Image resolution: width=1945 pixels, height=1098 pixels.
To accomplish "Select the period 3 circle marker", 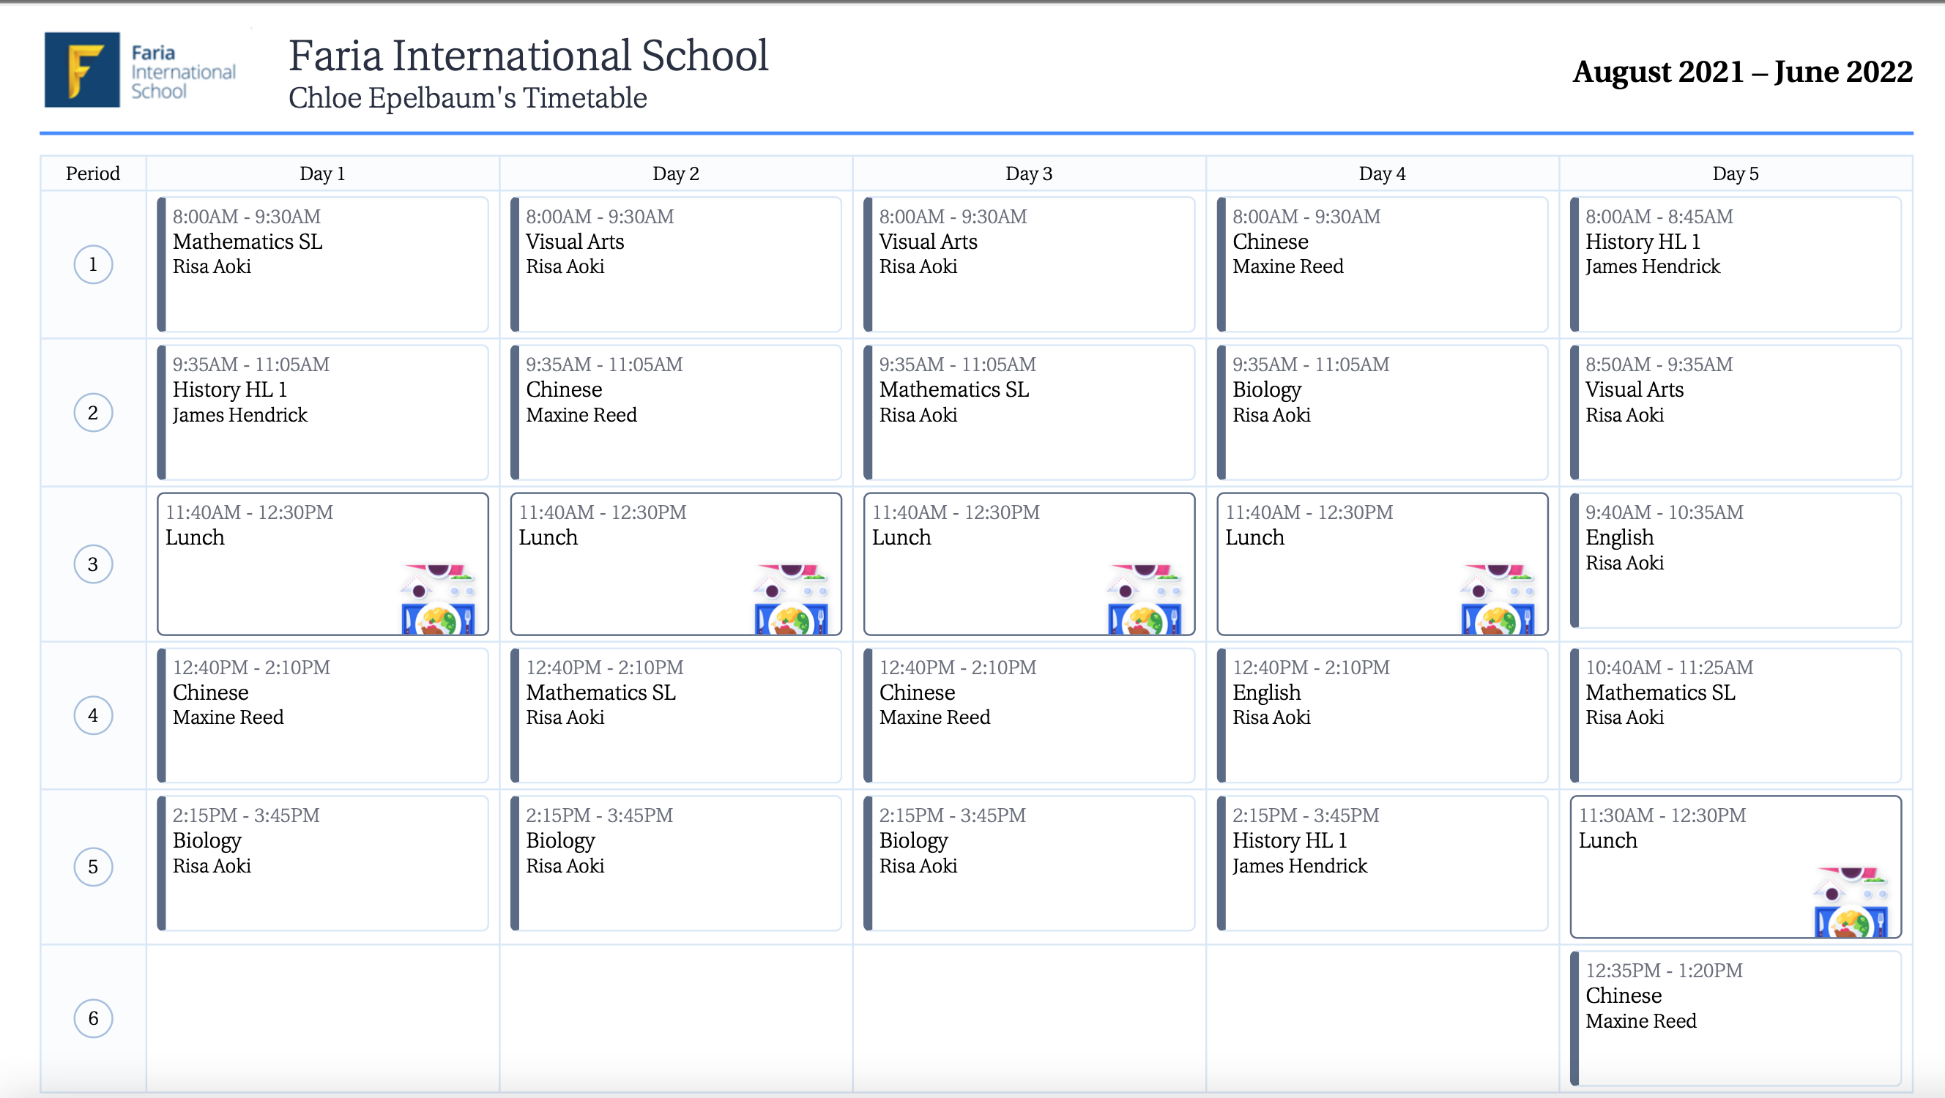I will pyautogui.click(x=93, y=564).
